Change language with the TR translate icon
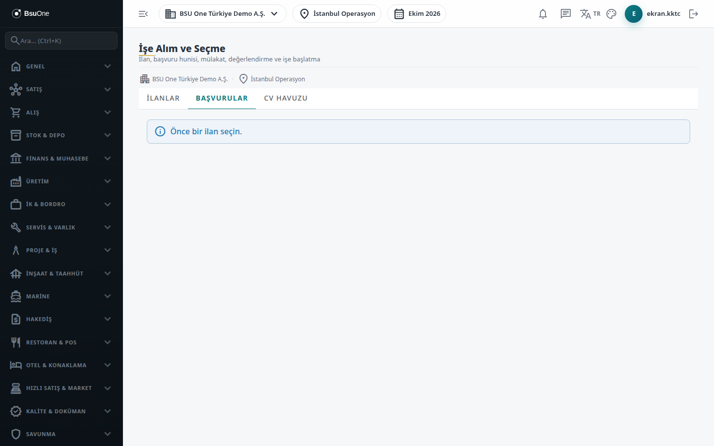The image size is (714, 446). [590, 14]
